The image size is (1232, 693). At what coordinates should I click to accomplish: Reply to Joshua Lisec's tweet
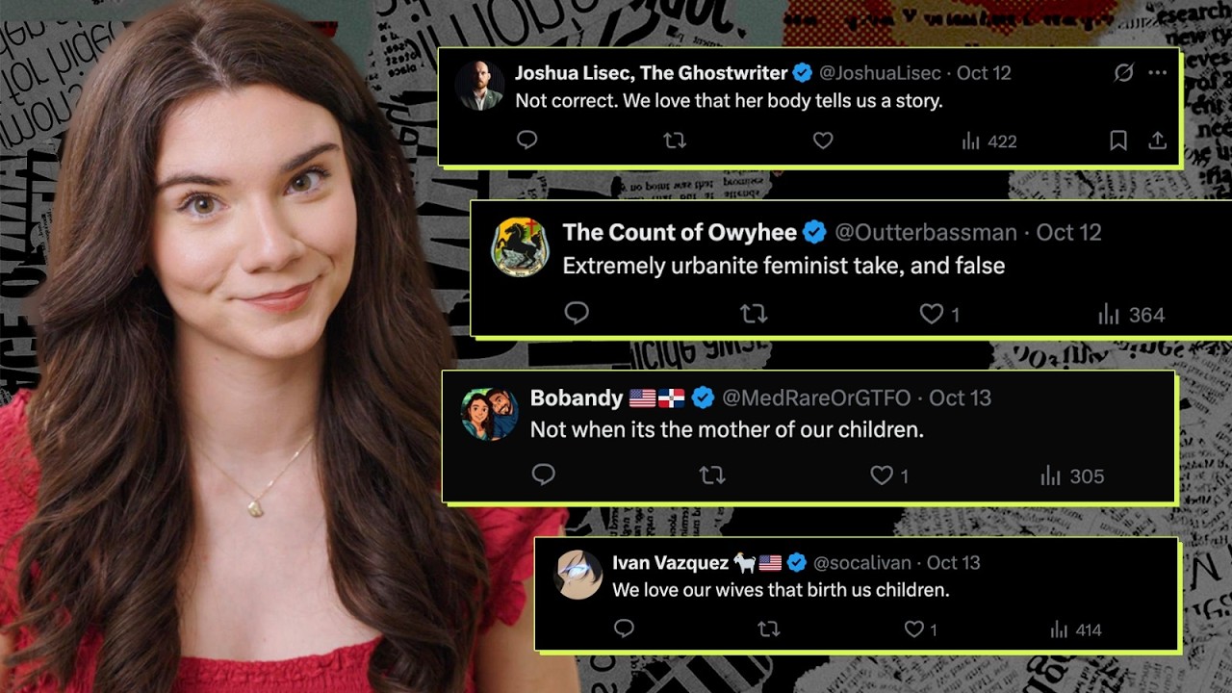click(526, 141)
